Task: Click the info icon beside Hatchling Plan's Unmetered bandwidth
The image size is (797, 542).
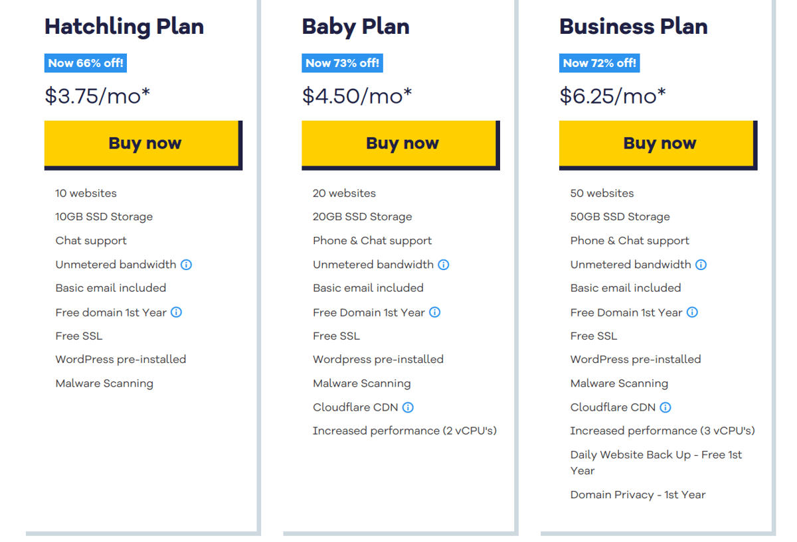Action: click(x=186, y=264)
